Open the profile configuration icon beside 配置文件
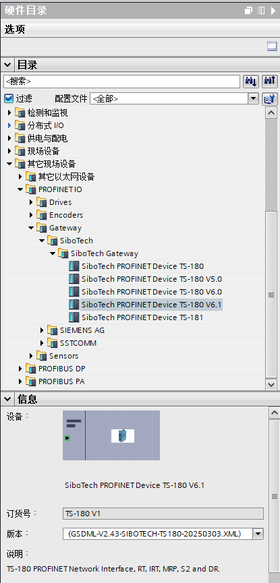280x583 pixels. tap(270, 98)
